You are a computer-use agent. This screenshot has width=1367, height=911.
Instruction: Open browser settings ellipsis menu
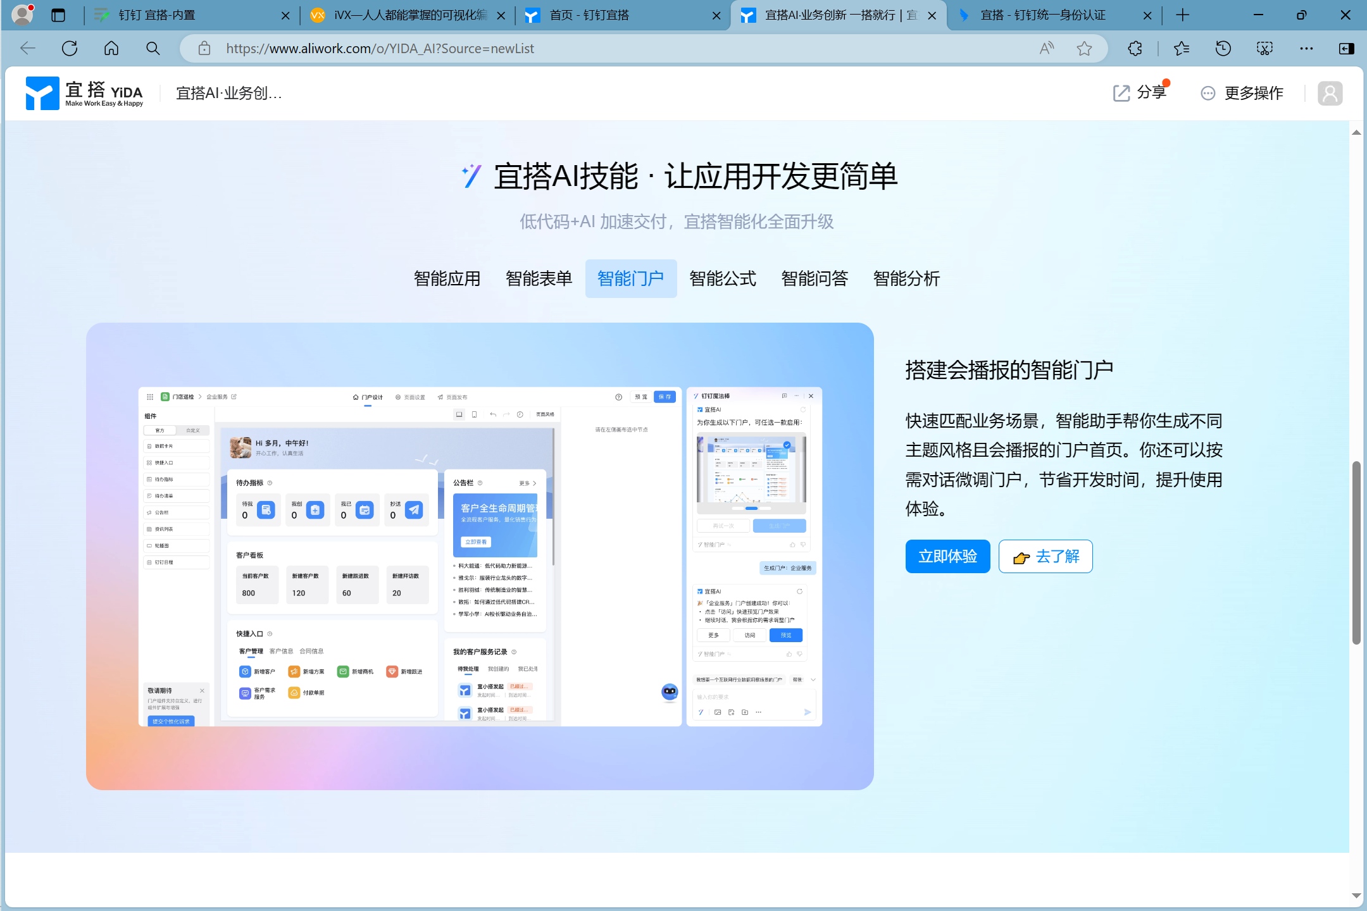(1306, 48)
